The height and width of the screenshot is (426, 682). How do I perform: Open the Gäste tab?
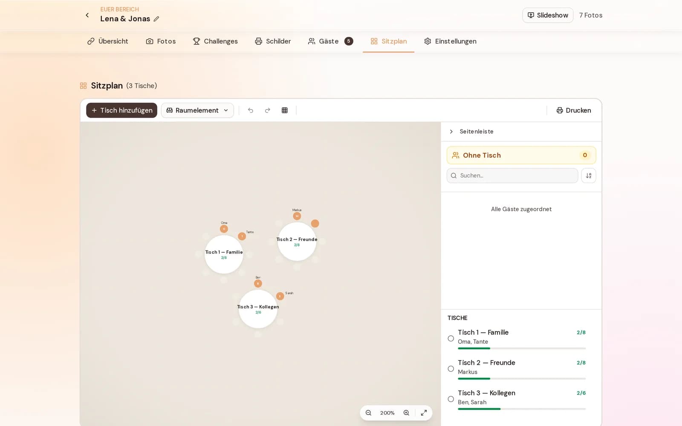330,41
